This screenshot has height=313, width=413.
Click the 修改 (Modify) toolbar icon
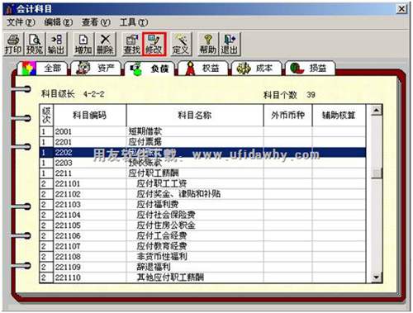click(x=154, y=44)
